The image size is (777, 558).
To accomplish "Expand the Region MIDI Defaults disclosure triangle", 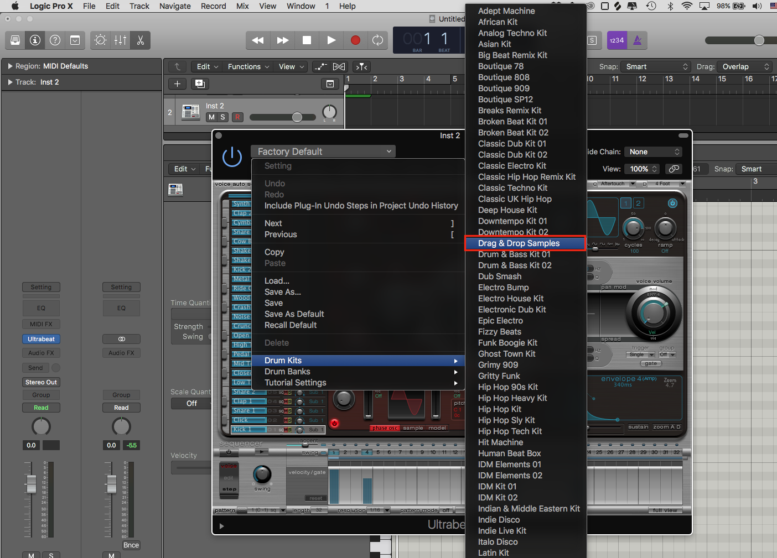I will pos(10,66).
